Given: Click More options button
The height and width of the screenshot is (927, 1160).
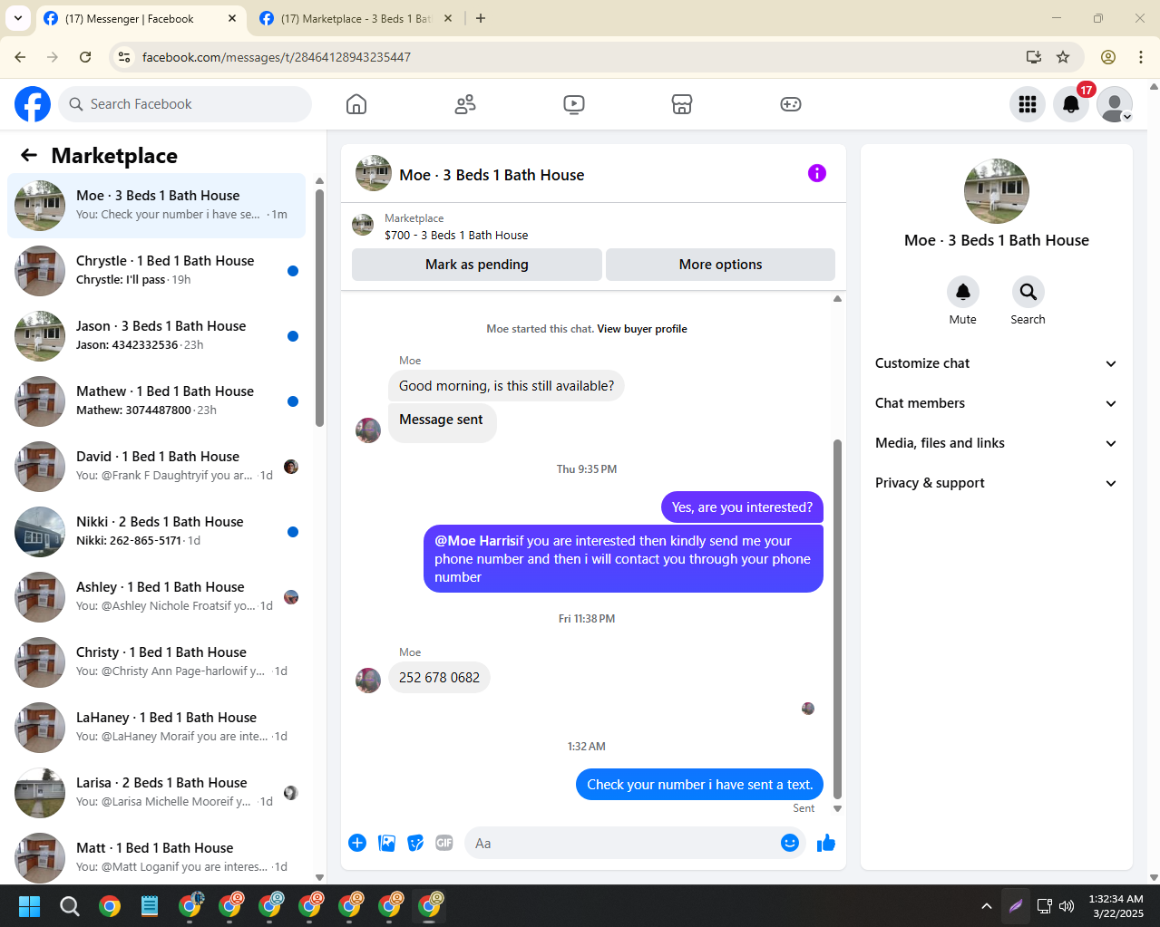Looking at the screenshot, I should [x=720, y=265].
